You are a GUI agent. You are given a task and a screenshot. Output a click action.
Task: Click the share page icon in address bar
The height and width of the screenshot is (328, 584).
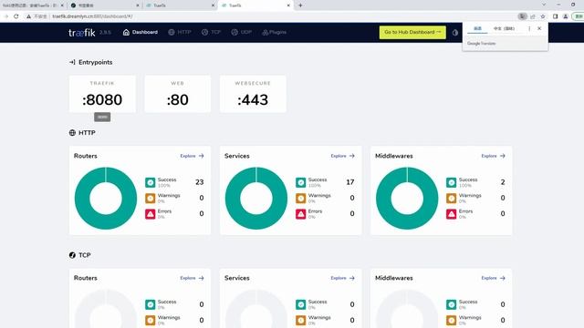click(x=533, y=16)
